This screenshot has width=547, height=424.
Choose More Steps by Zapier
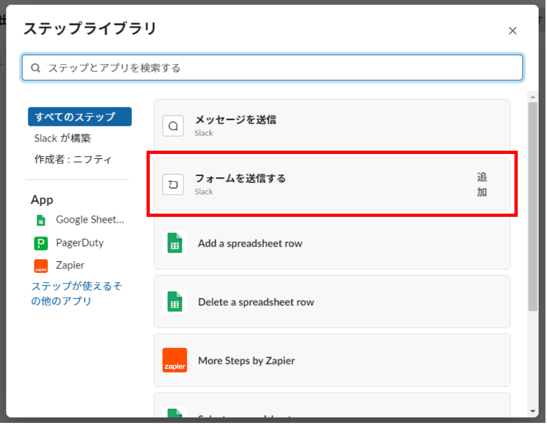click(x=332, y=360)
